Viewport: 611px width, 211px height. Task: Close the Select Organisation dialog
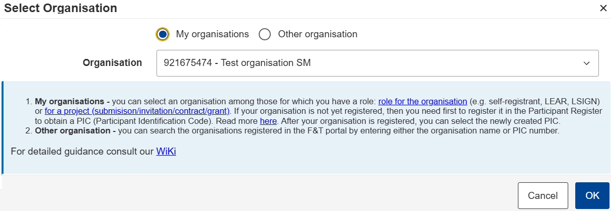coord(603,8)
